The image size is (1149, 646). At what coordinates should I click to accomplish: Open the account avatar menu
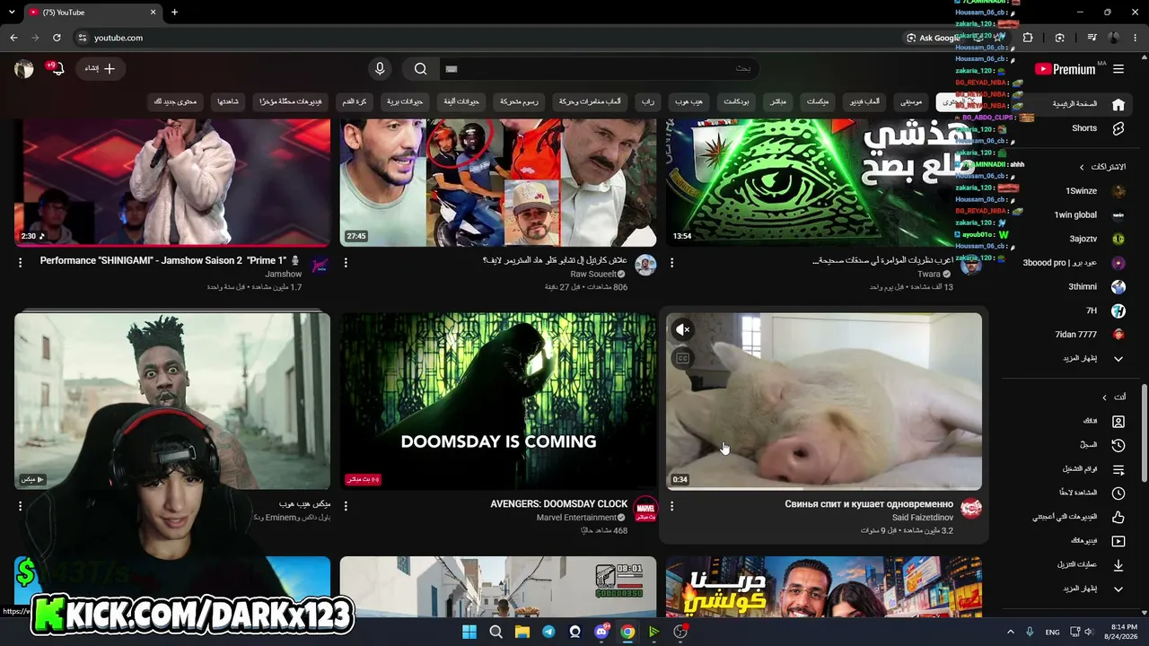click(23, 69)
